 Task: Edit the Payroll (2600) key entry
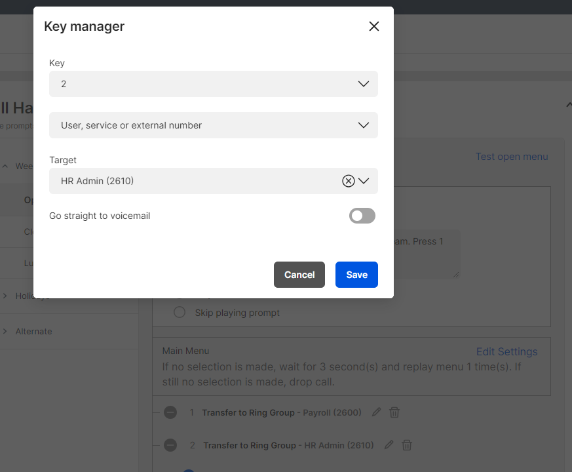click(x=376, y=412)
